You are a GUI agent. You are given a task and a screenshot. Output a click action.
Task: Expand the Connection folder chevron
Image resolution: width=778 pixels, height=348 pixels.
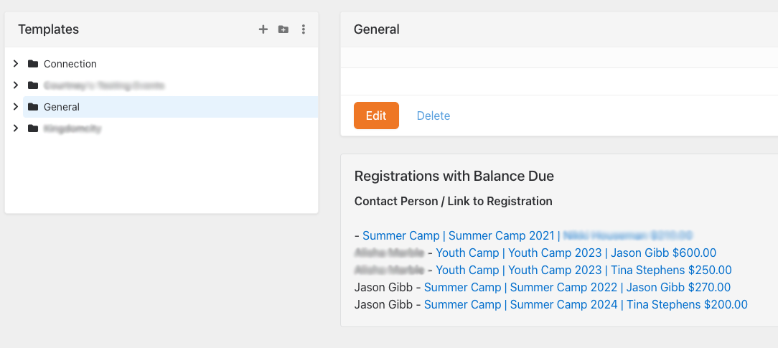16,64
